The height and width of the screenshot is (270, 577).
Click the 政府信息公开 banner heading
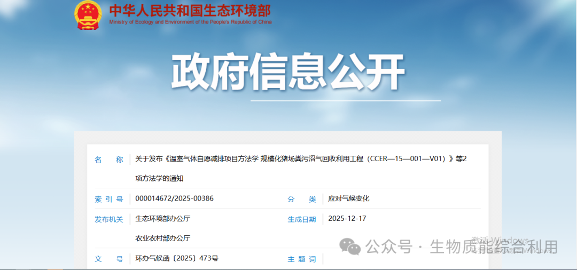click(288, 73)
